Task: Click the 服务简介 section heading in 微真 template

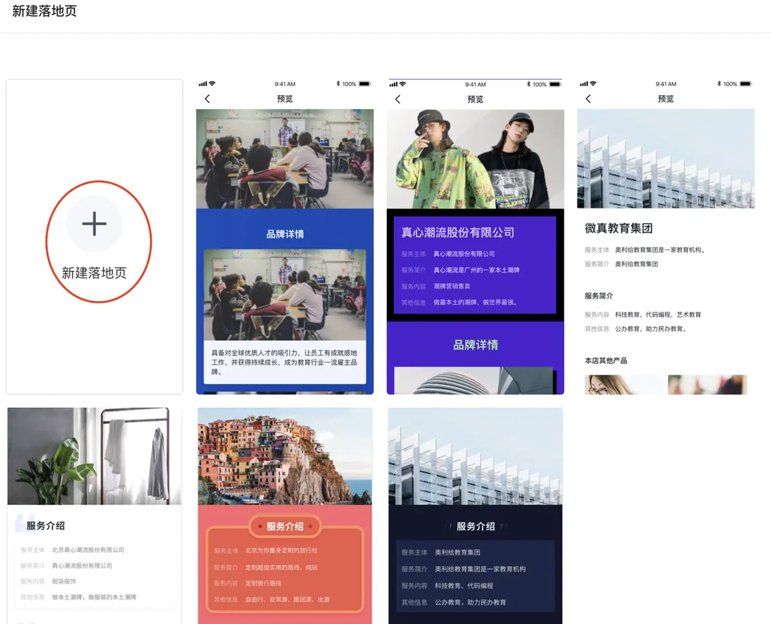Action: [x=599, y=296]
